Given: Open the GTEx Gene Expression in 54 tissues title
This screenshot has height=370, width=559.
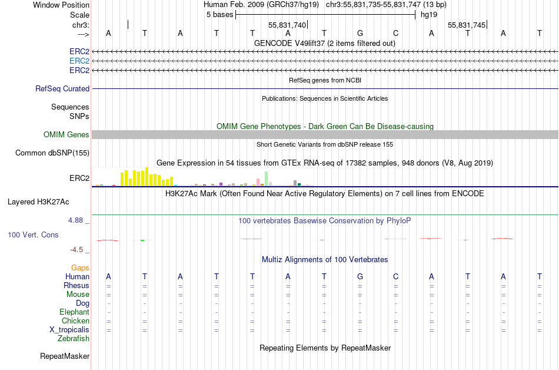Looking at the screenshot, I should [x=325, y=163].
